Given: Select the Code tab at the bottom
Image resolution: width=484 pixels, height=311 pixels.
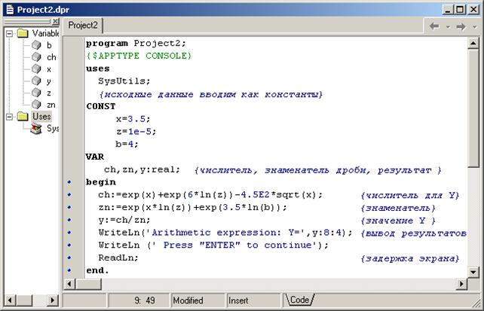Looking at the screenshot, I should coord(299,300).
